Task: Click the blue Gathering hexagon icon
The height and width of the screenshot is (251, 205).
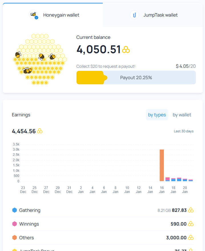Action: point(15,210)
